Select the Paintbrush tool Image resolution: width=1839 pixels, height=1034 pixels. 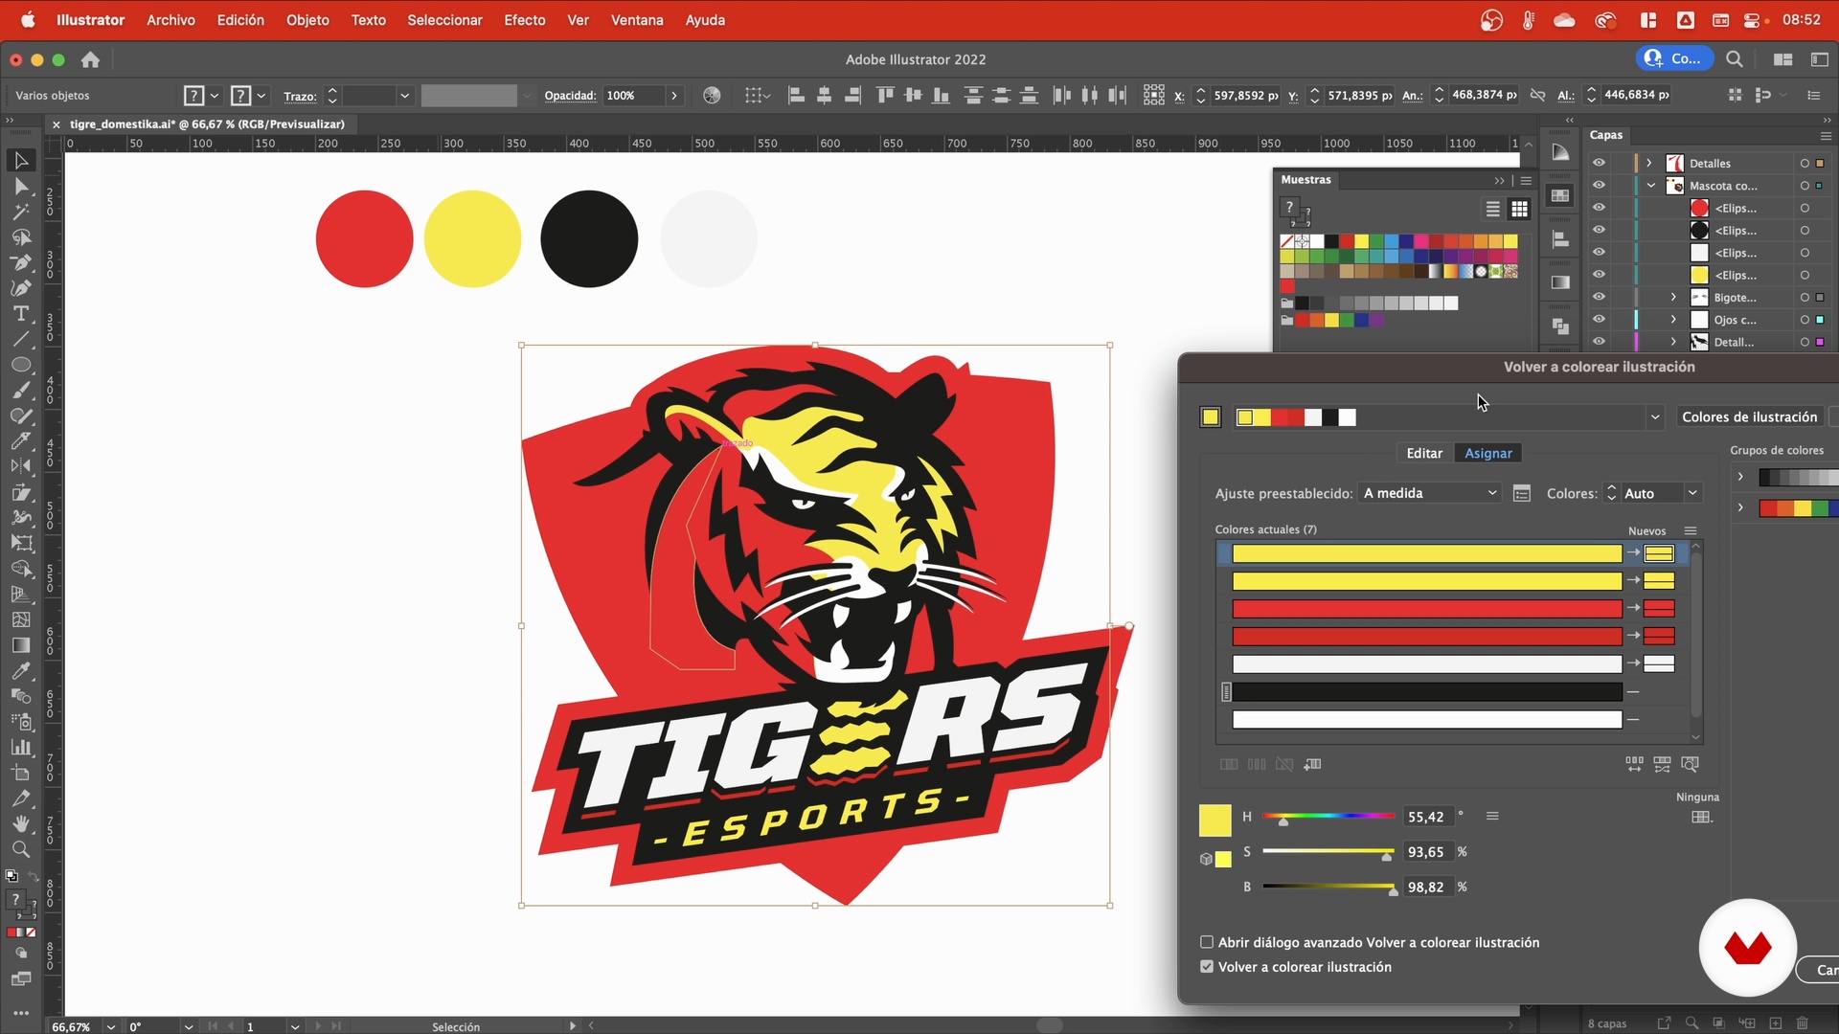[x=21, y=391]
